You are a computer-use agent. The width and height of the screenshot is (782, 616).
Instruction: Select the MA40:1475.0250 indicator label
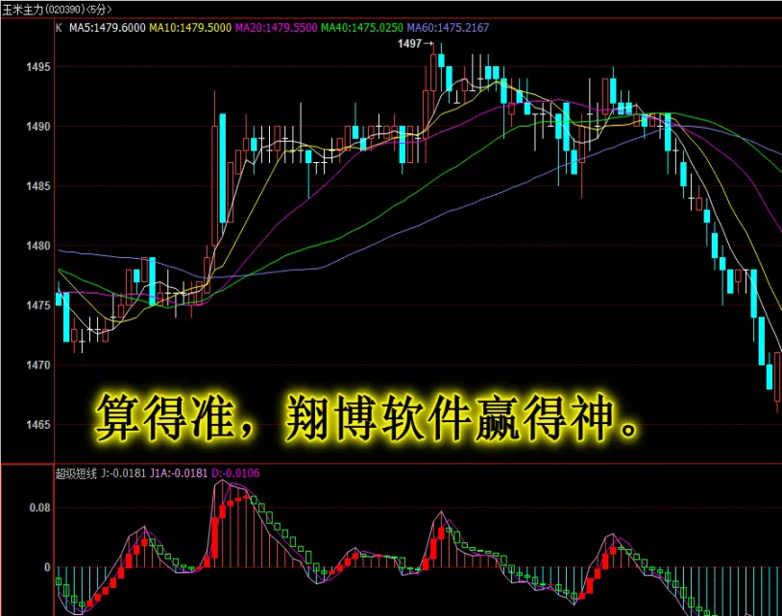362,28
